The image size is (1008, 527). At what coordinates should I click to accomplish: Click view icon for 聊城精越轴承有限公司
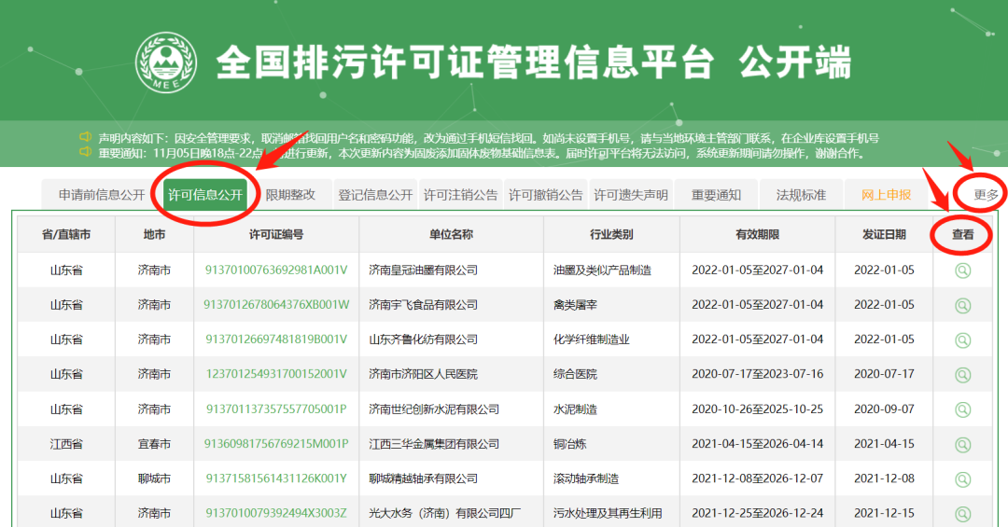[962, 478]
